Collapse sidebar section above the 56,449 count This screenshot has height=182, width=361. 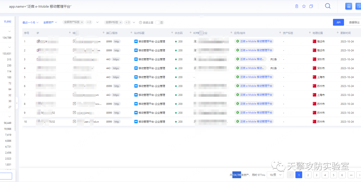click(9, 117)
